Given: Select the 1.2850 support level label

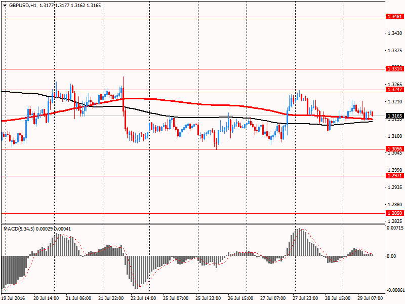Looking at the screenshot, I should [x=395, y=213].
